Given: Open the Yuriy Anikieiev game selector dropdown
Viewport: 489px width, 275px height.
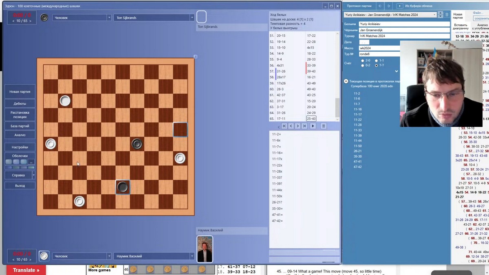Looking at the screenshot, I should click(390, 15).
